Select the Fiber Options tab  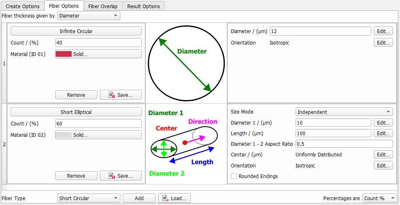(64, 6)
